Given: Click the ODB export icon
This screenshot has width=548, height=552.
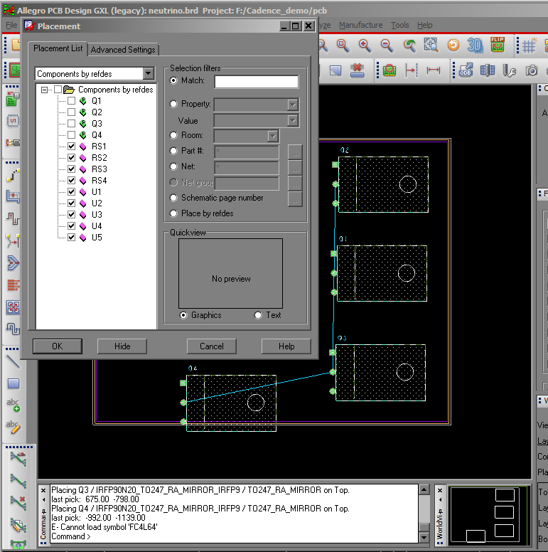Looking at the screenshot, I should [466, 70].
